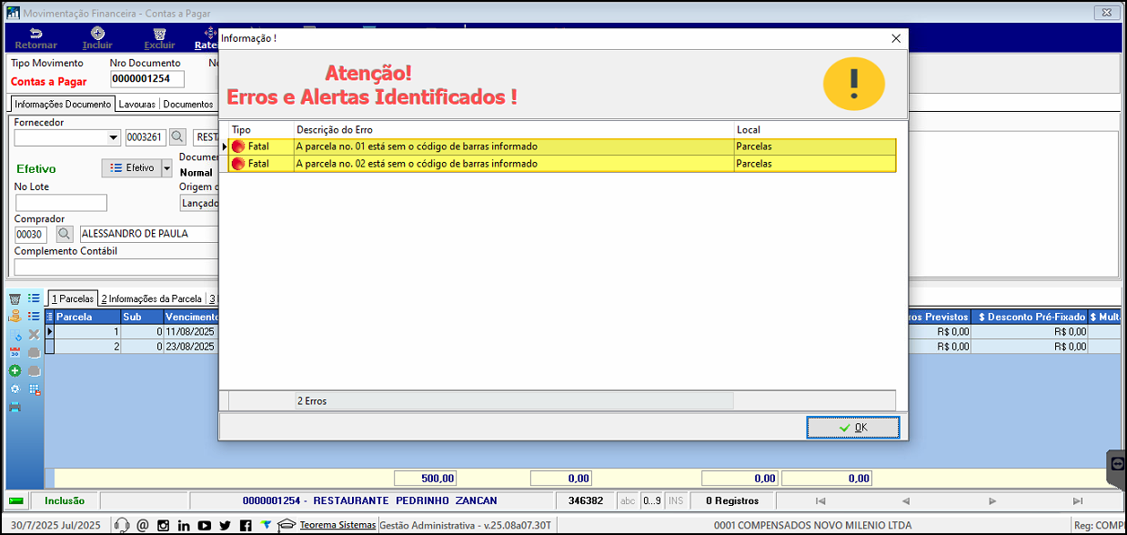Click the graduation cap icon in status bar
Image resolution: width=1127 pixels, height=535 pixels.
tap(287, 525)
